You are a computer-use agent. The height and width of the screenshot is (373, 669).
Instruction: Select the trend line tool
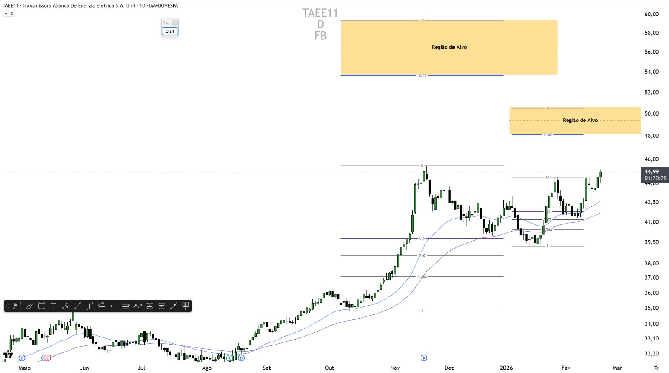click(77, 306)
